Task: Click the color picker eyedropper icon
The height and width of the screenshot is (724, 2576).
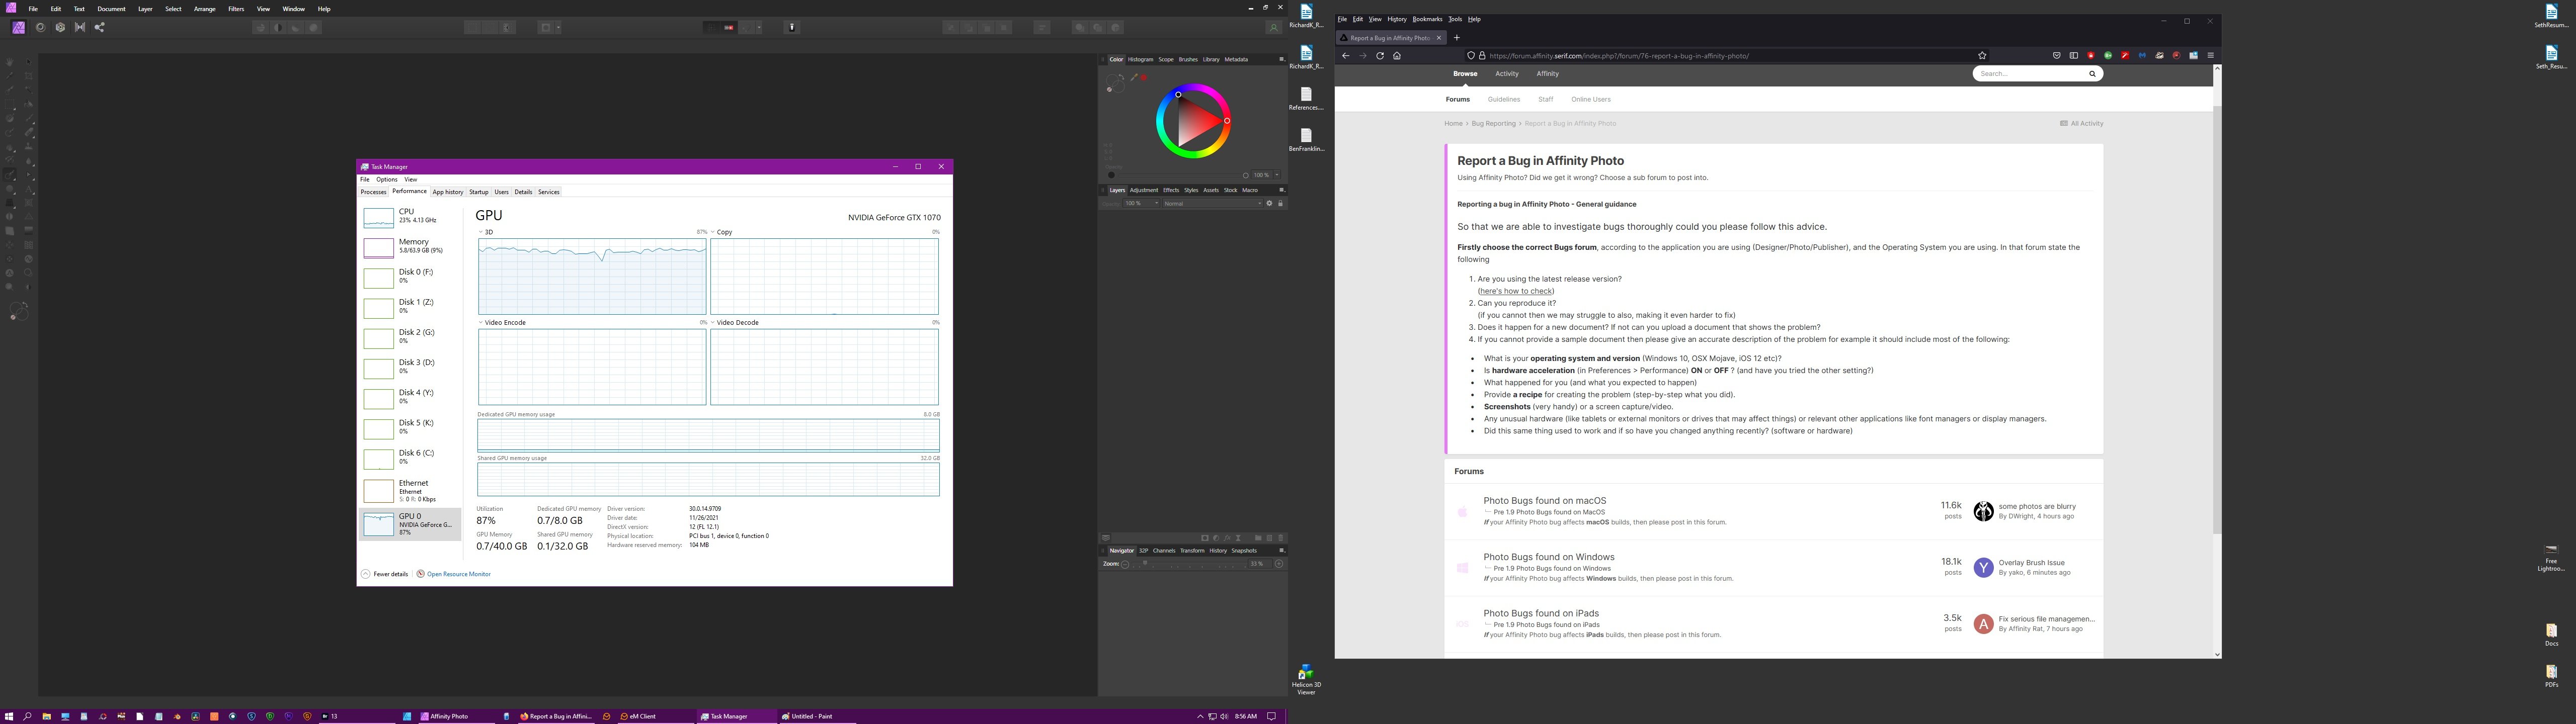Action: (x=1134, y=78)
